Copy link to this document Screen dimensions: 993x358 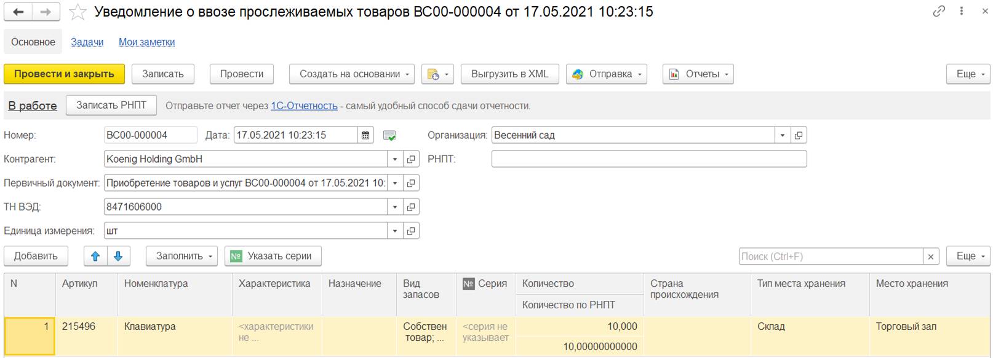(939, 11)
